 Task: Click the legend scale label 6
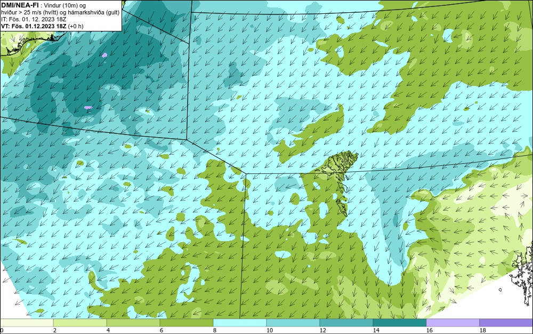click(x=161, y=330)
